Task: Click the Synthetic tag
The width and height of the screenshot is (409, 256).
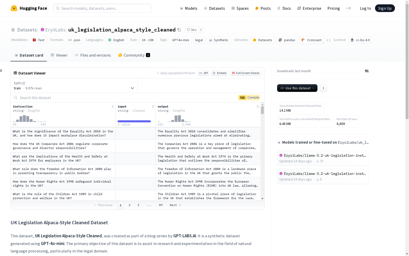Action: 219,40
